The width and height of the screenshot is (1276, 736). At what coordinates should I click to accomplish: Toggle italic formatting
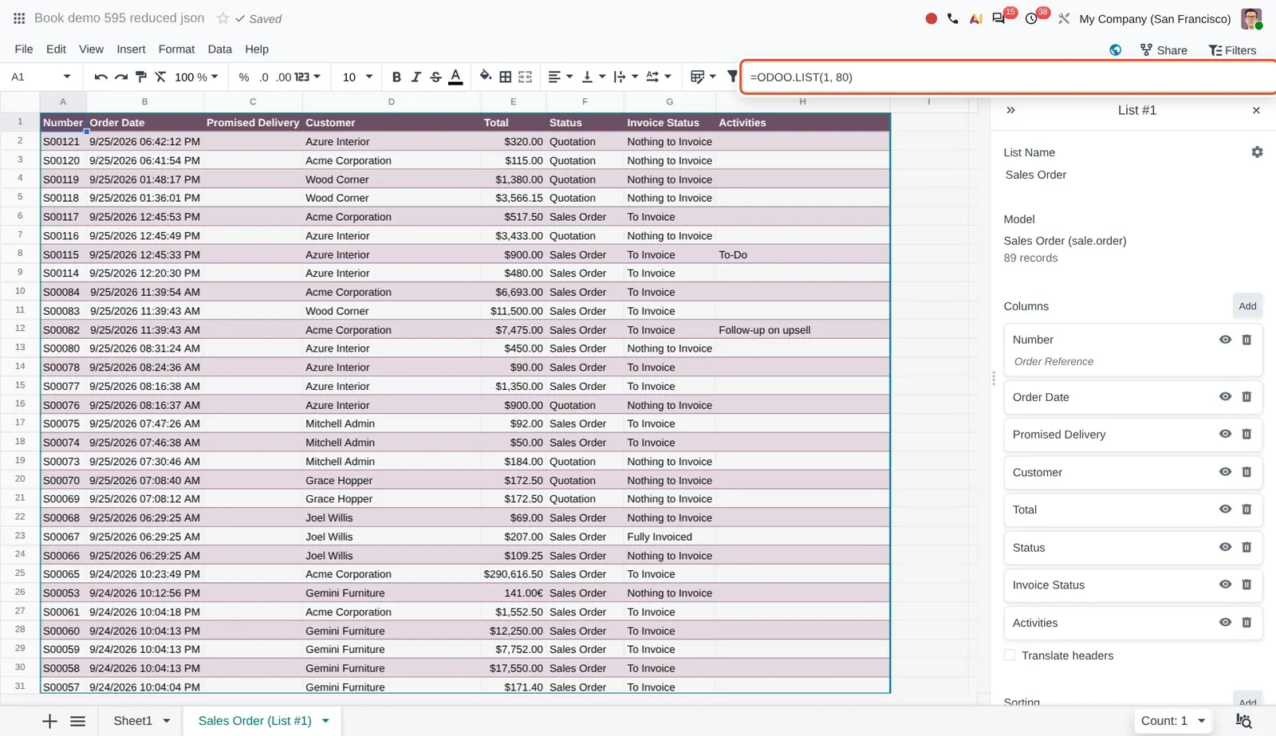(416, 77)
